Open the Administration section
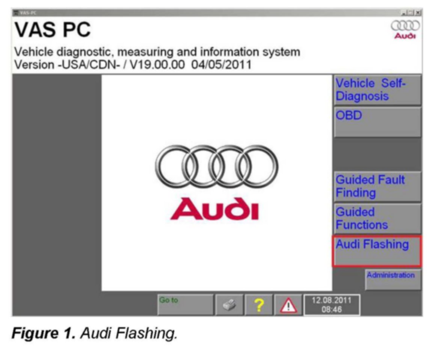Viewport: 436px width, 352px height. coord(393,279)
